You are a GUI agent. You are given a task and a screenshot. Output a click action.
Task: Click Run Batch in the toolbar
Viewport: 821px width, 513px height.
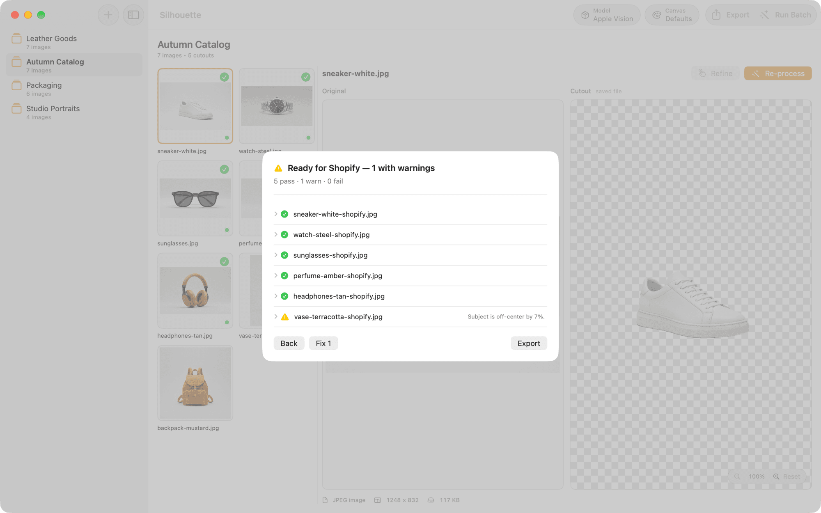coord(785,15)
